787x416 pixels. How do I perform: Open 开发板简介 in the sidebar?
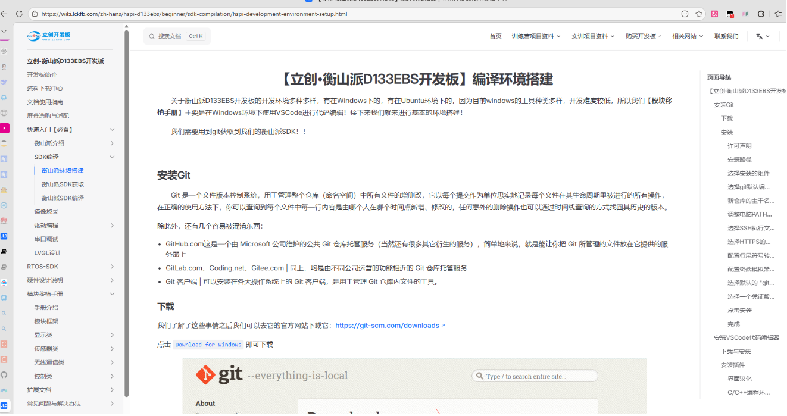42,75
